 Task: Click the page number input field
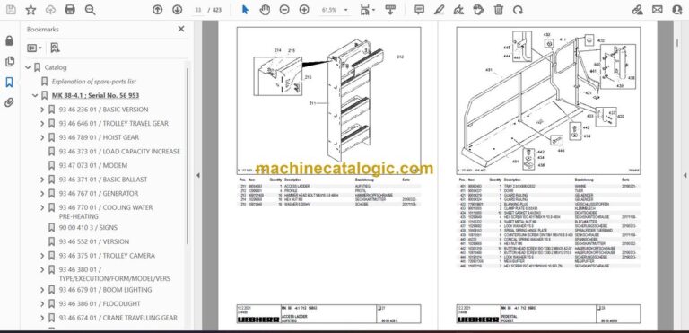coord(198,10)
